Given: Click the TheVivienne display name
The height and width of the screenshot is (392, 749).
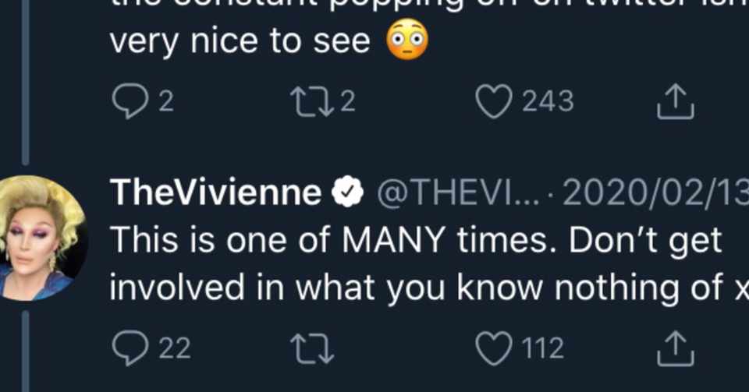Looking at the screenshot, I should tap(216, 193).
